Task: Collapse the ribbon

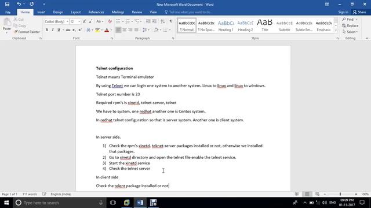Action: coord(367,38)
